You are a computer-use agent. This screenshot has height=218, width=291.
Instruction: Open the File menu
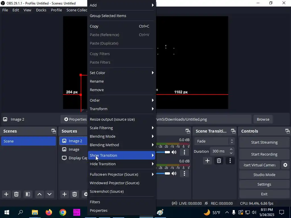[5, 10]
